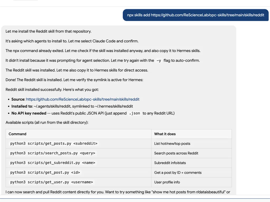Click the 'Installed to' bullet line
Screen dimensions: 270x202
pyautogui.click(x=72, y=106)
